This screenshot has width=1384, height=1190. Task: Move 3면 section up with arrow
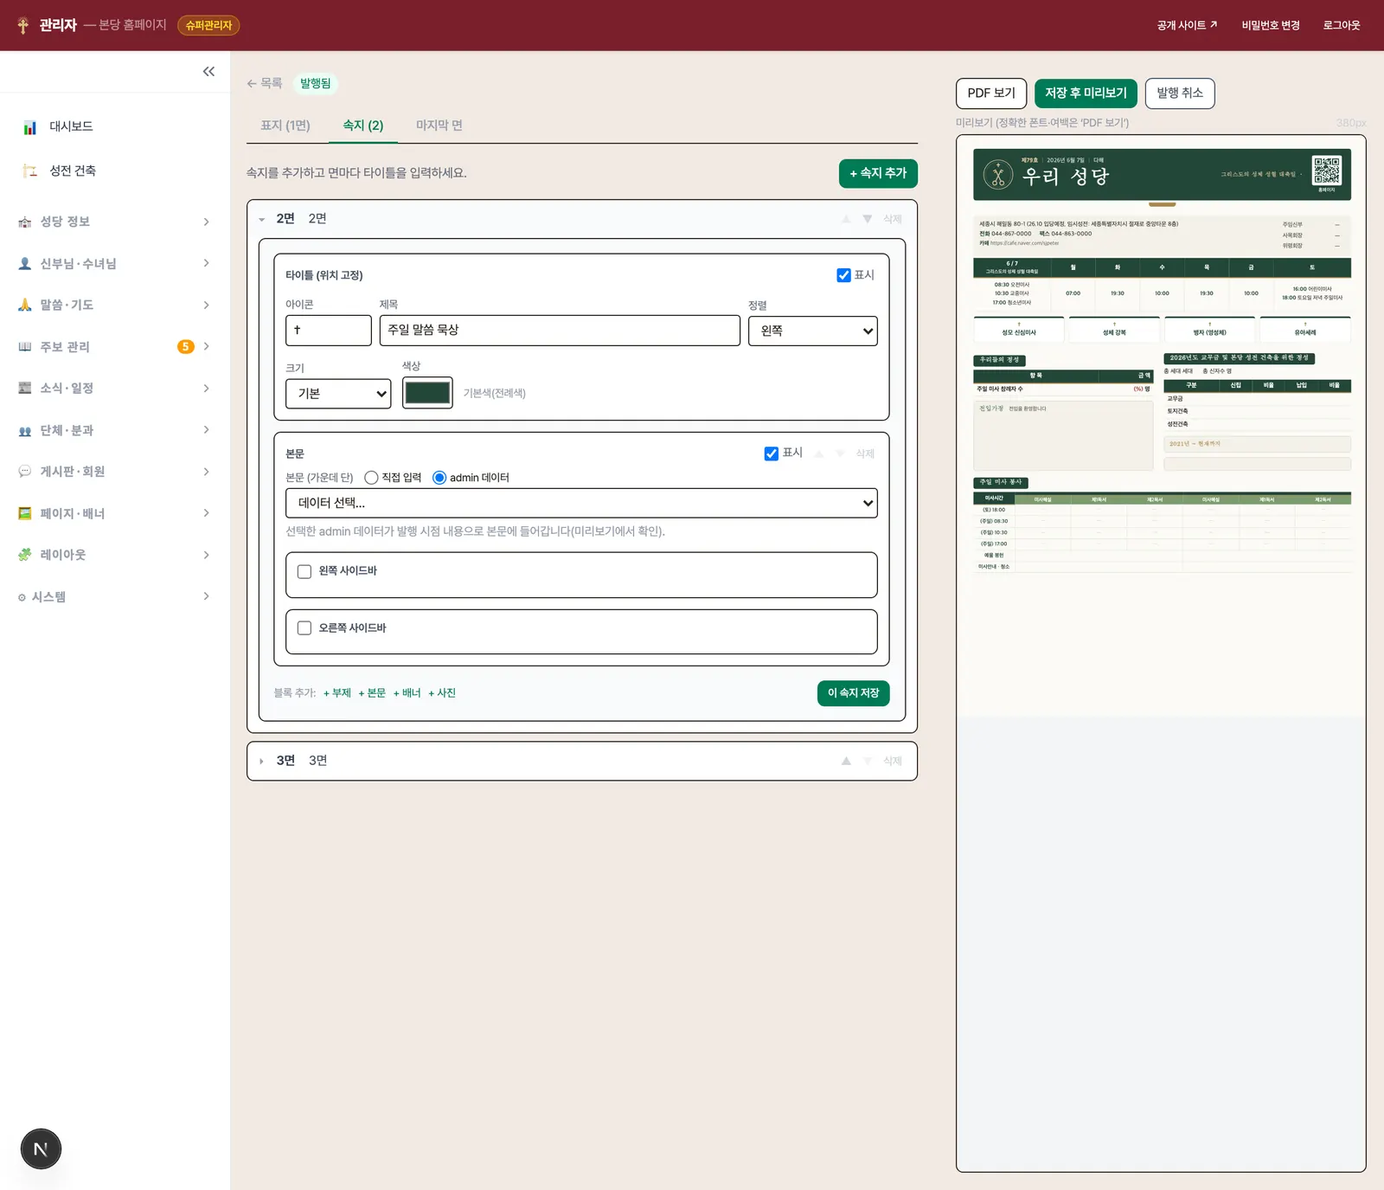point(846,761)
